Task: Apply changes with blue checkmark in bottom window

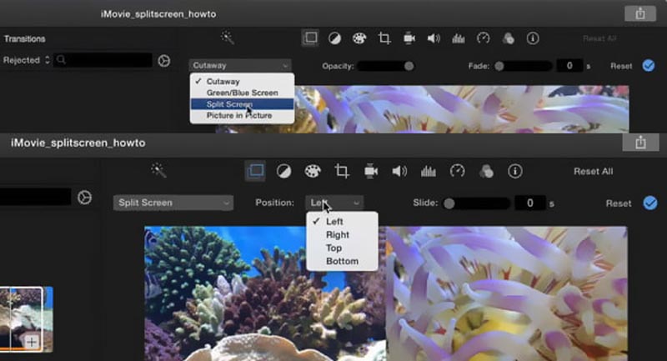Action: pyautogui.click(x=650, y=203)
